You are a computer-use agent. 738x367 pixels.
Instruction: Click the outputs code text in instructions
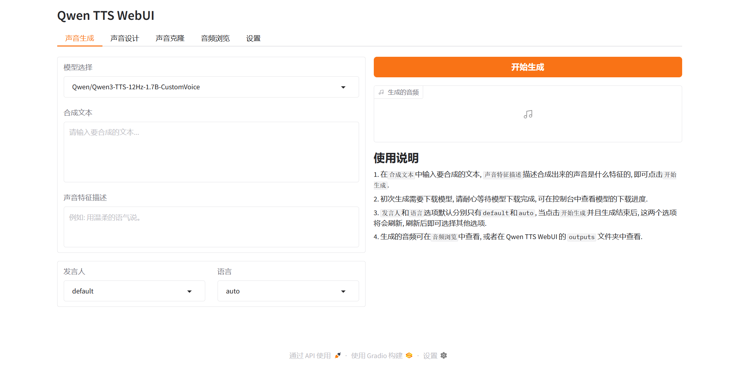[581, 237]
